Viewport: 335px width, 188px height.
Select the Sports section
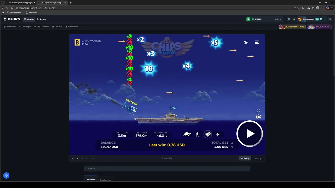click(41, 19)
